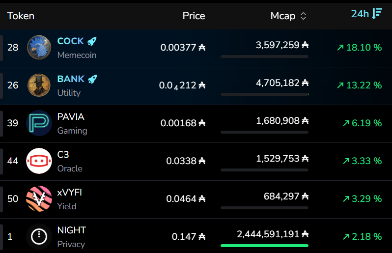This screenshot has width=392, height=253.
Task: Click the NIGHT green market cap bar
Action: [x=264, y=246]
